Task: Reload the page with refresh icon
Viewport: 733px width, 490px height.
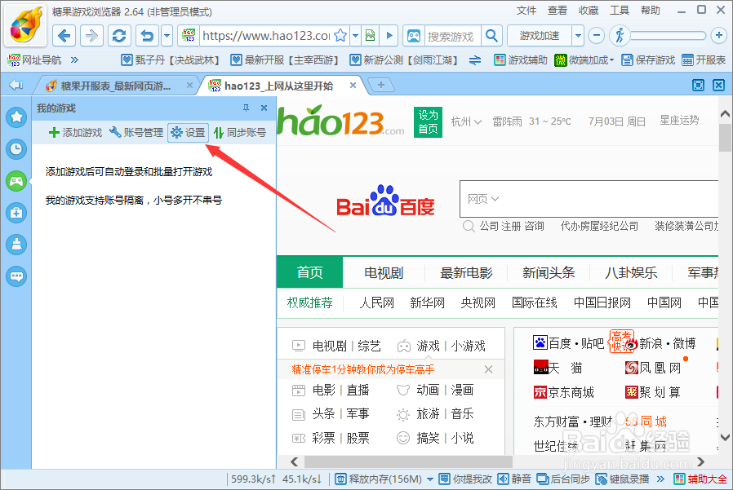Action: point(119,36)
